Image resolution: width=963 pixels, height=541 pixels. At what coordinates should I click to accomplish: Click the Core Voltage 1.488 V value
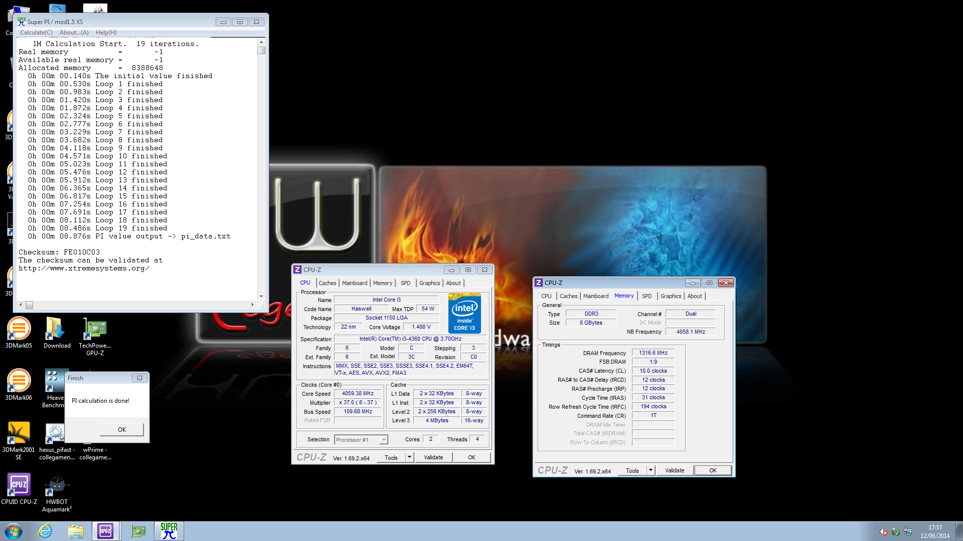tap(421, 327)
